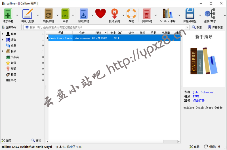Click the 配置 configure button
The width and height of the screenshot is (227, 150).
[x=7, y=140]
